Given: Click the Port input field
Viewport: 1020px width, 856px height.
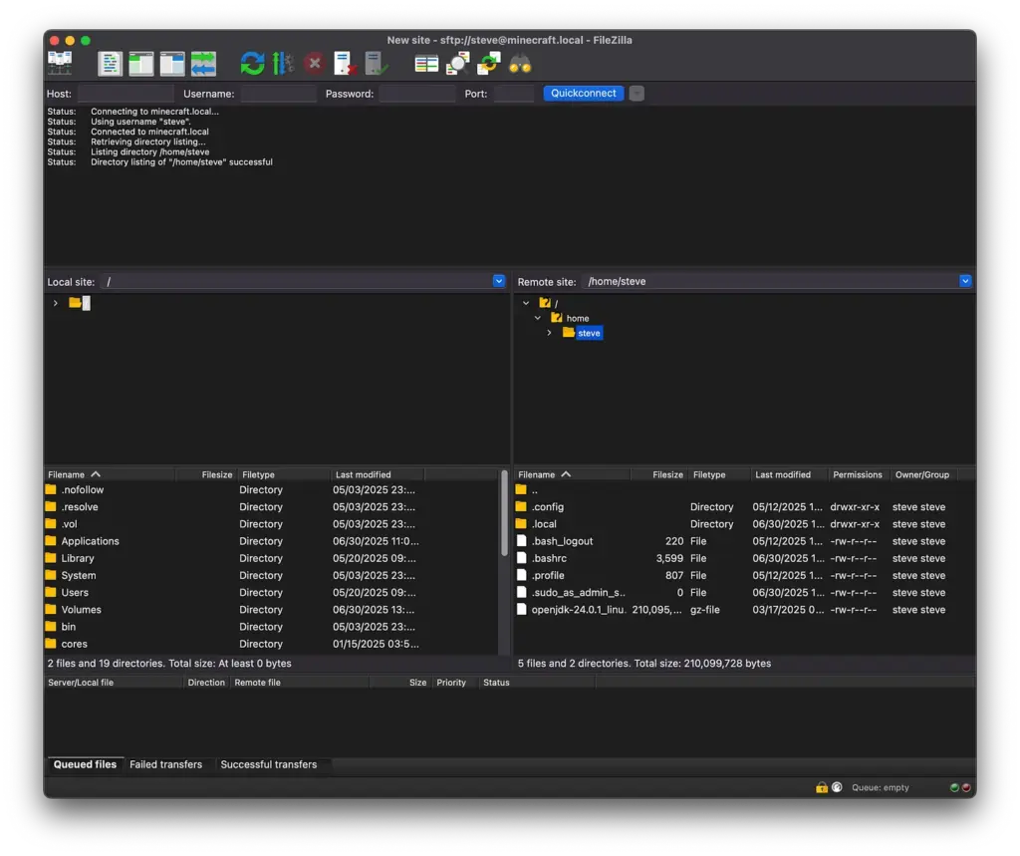Looking at the screenshot, I should [513, 94].
